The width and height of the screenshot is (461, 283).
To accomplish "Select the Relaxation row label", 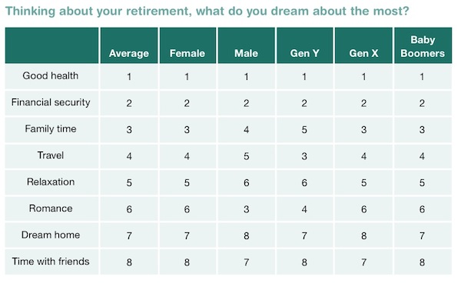I will tap(51, 181).
